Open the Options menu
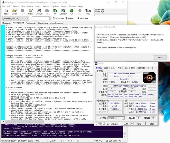The image size is (170, 143). point(55,7)
